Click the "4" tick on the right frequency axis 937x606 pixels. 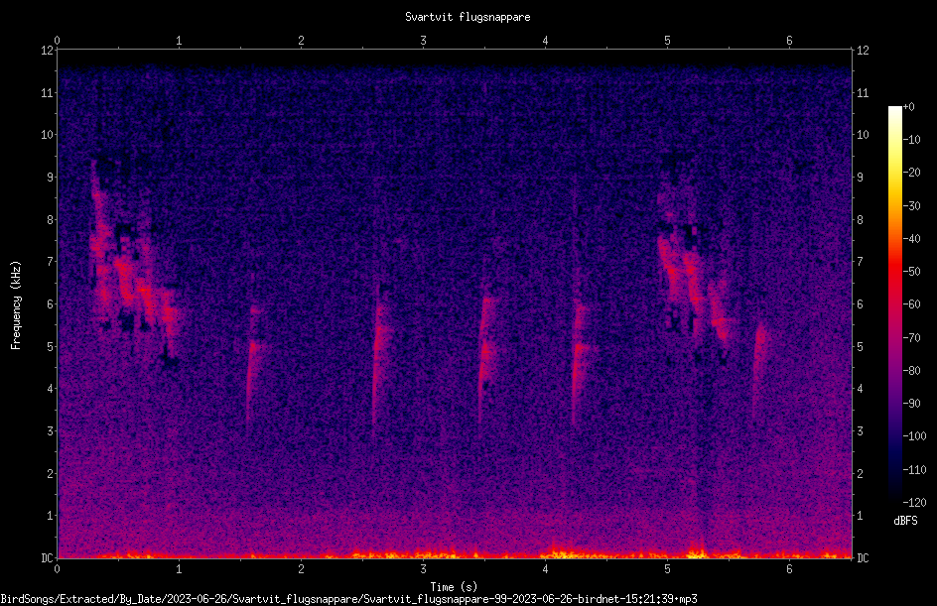tap(860, 389)
